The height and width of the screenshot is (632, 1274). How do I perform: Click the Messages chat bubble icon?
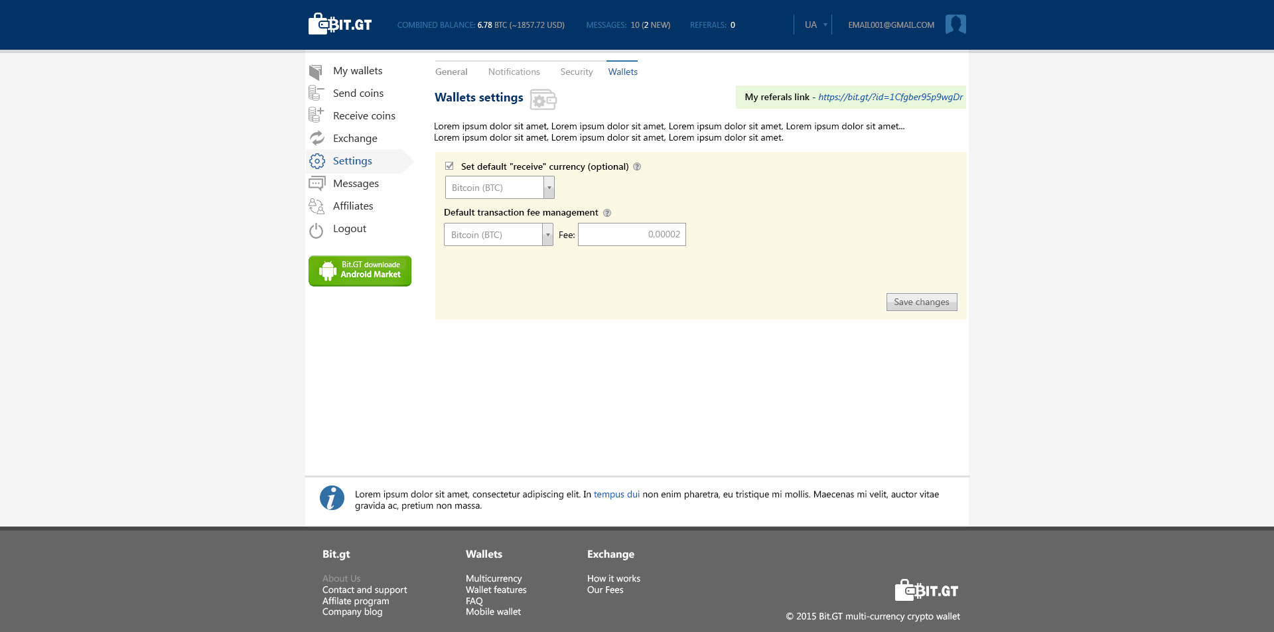coord(317,184)
